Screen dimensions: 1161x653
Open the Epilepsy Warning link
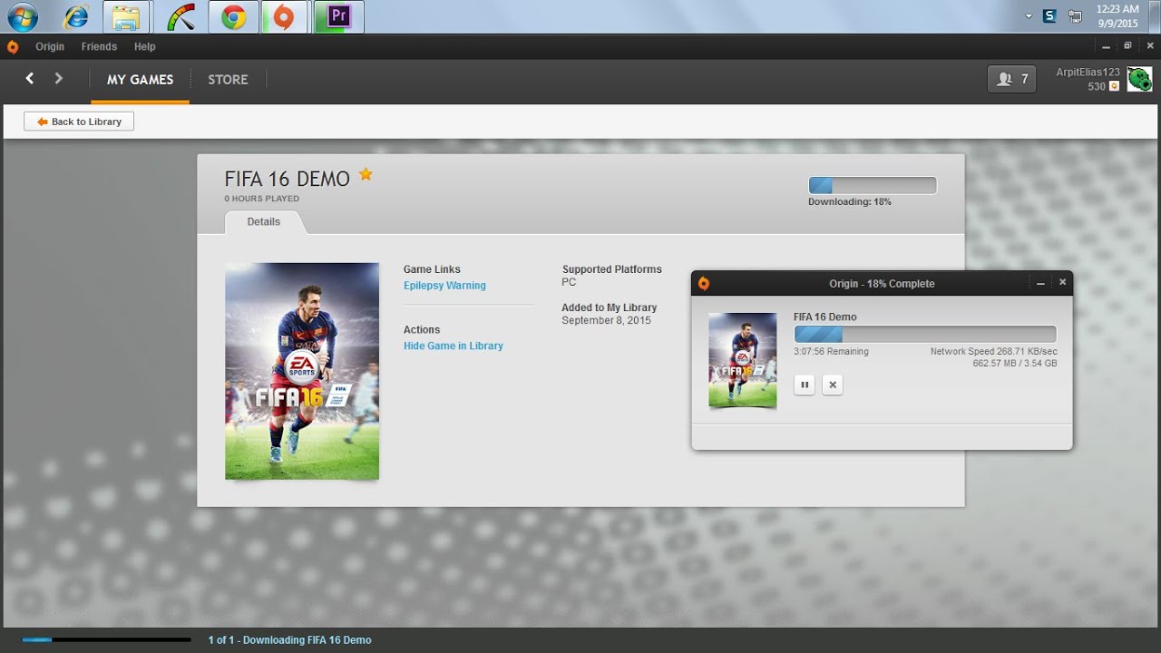tap(444, 286)
